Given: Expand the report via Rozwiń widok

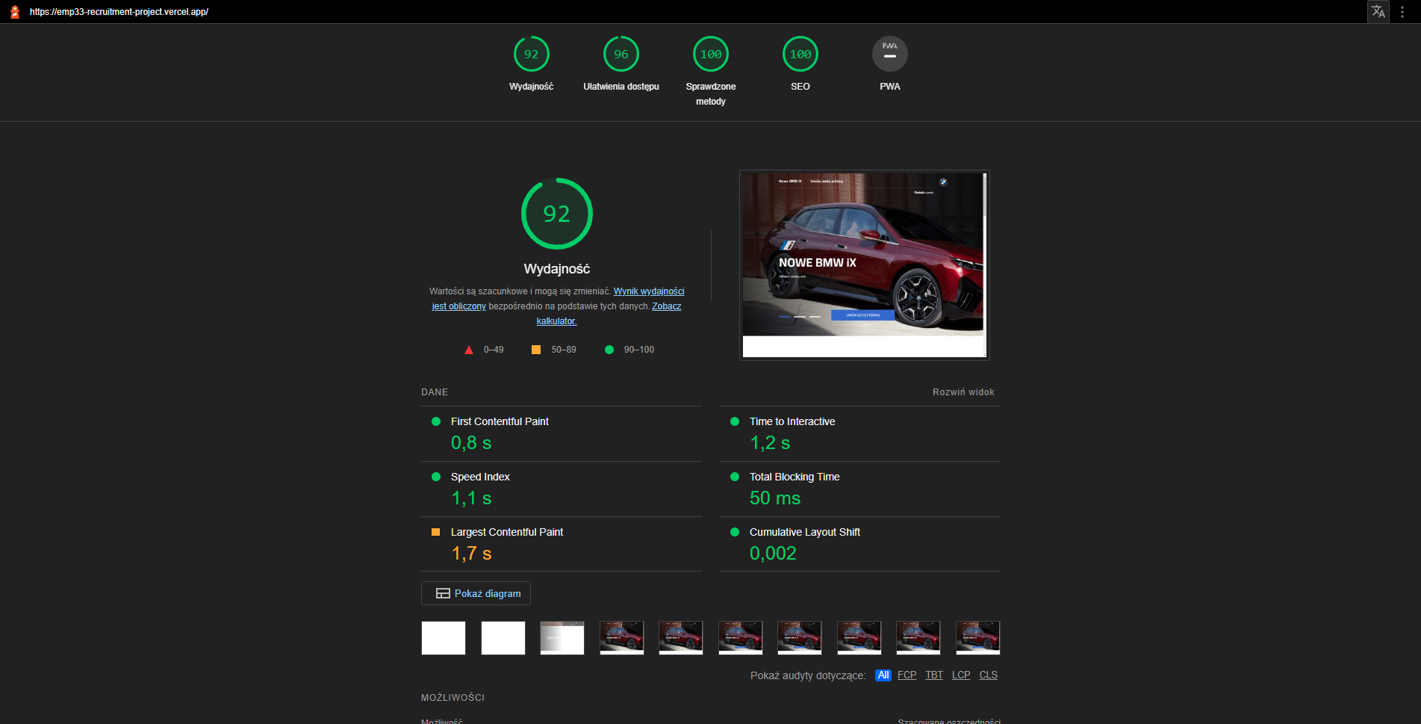Looking at the screenshot, I should (x=963, y=392).
